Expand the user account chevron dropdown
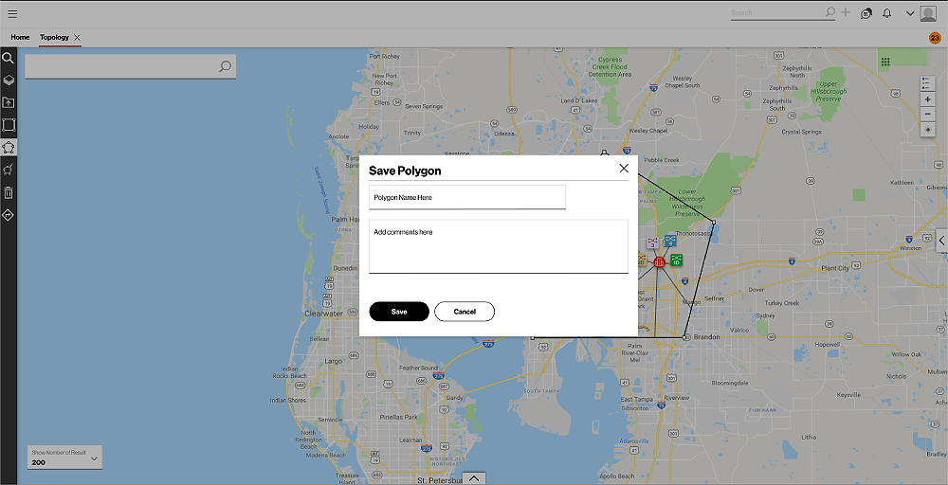Viewport: 948px width, 485px height. pyautogui.click(x=910, y=14)
